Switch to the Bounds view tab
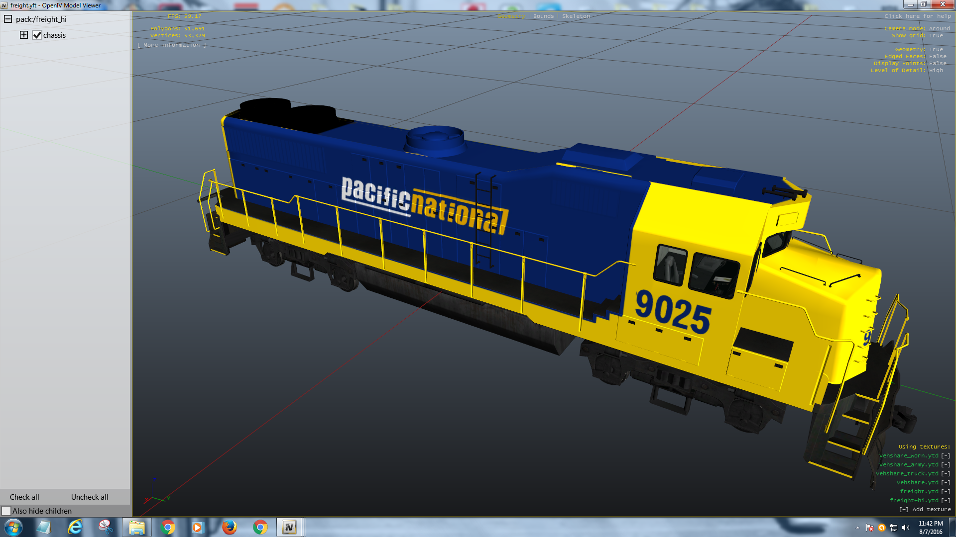 tap(543, 16)
